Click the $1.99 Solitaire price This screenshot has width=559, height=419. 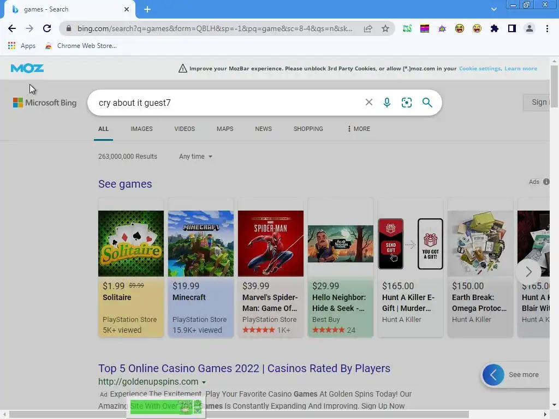point(114,286)
